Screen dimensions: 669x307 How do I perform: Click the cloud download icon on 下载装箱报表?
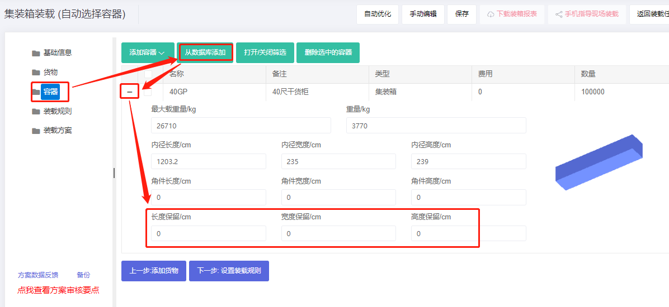pyautogui.click(x=491, y=14)
